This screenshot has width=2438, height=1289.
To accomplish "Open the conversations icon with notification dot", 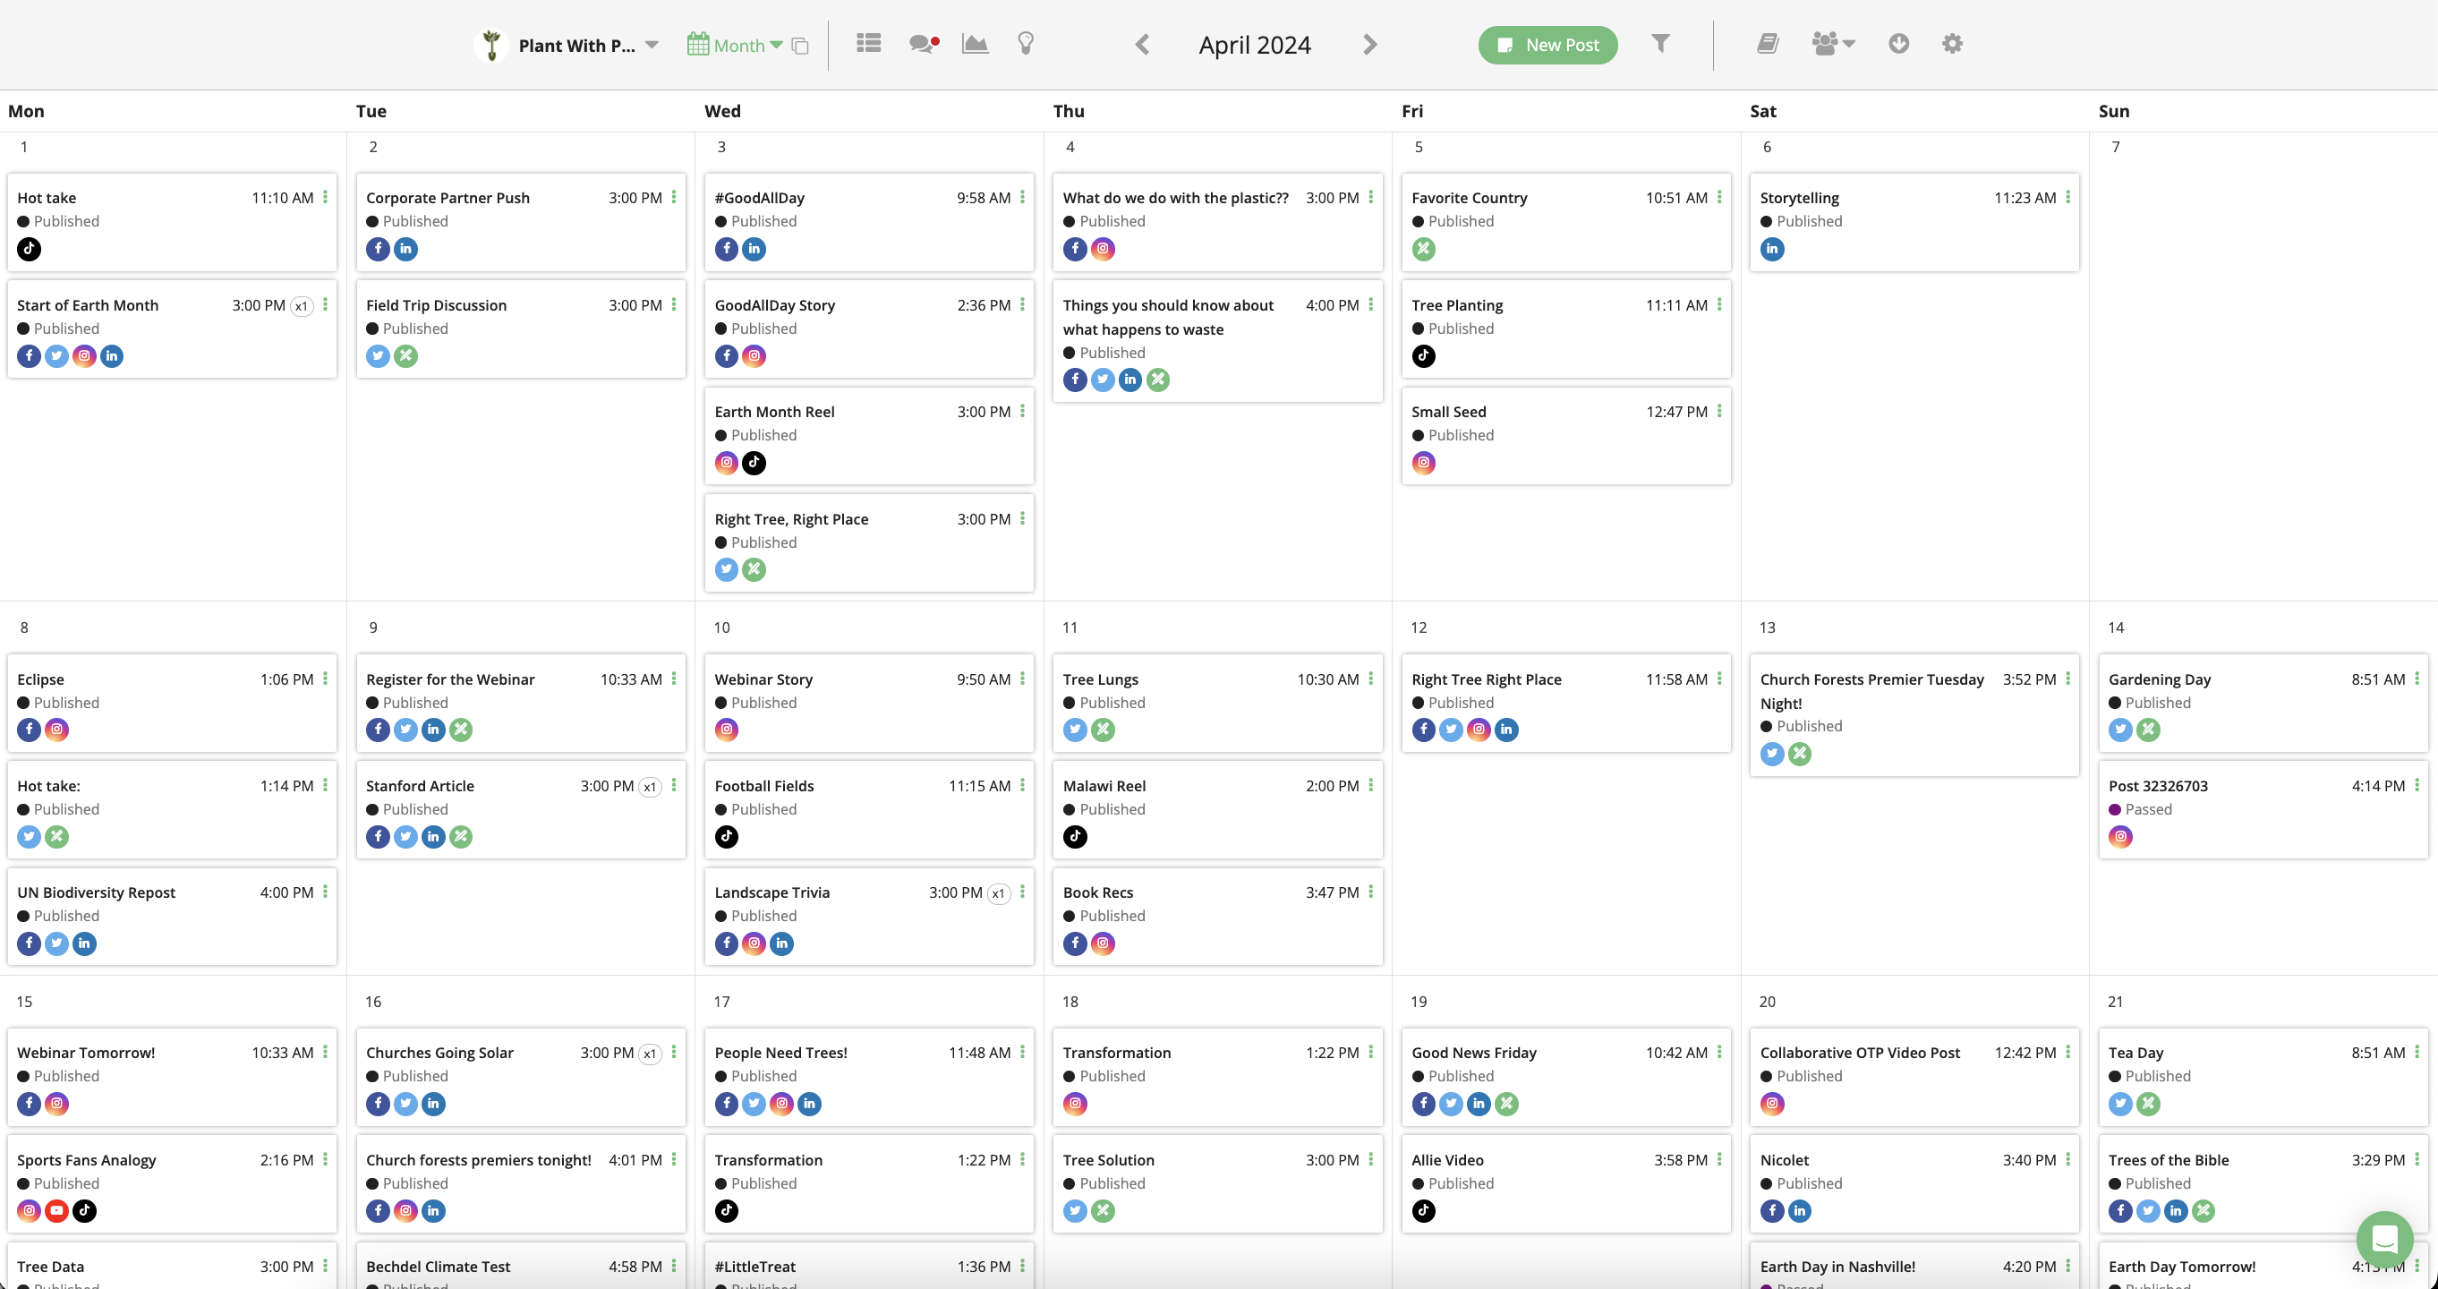I will (922, 44).
